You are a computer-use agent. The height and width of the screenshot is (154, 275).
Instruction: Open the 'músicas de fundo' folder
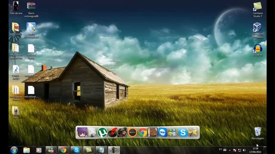point(15,93)
